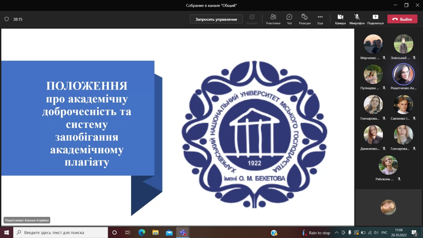Image resolution: width=423 pixels, height=238 pixels.
Task: Leave the meeting with Выйти button
Action: (402, 19)
